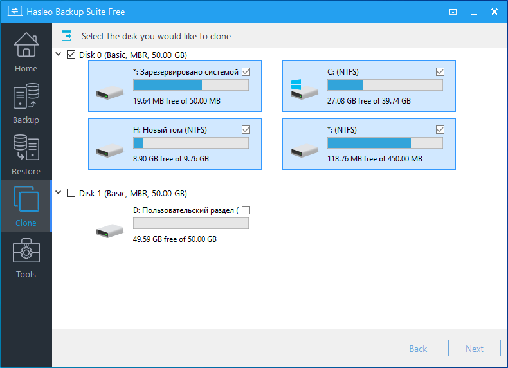The width and height of the screenshot is (508, 368).
Task: Switch to the Clone label in sidebar
Action: click(26, 223)
